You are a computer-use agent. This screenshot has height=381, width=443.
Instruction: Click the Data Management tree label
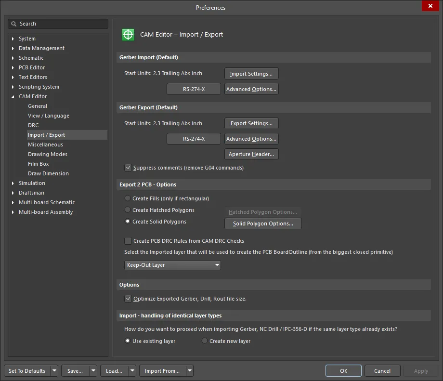(x=41, y=48)
